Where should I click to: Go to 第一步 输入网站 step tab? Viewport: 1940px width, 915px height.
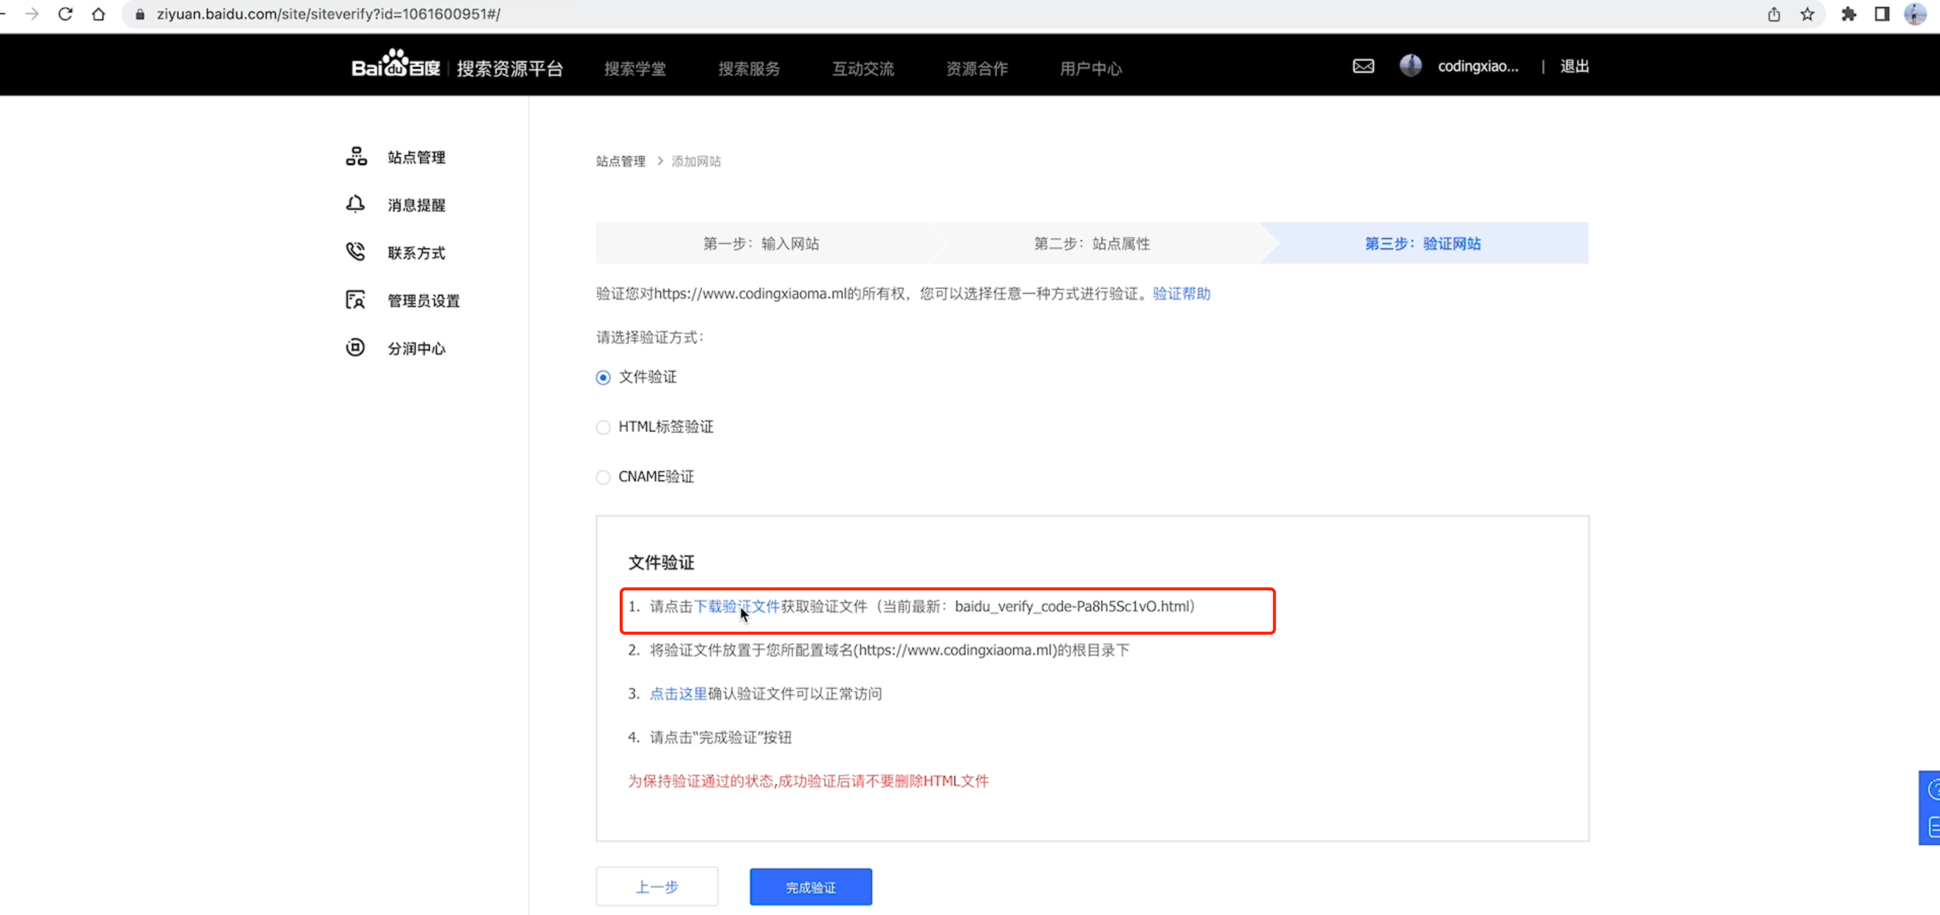(x=761, y=243)
